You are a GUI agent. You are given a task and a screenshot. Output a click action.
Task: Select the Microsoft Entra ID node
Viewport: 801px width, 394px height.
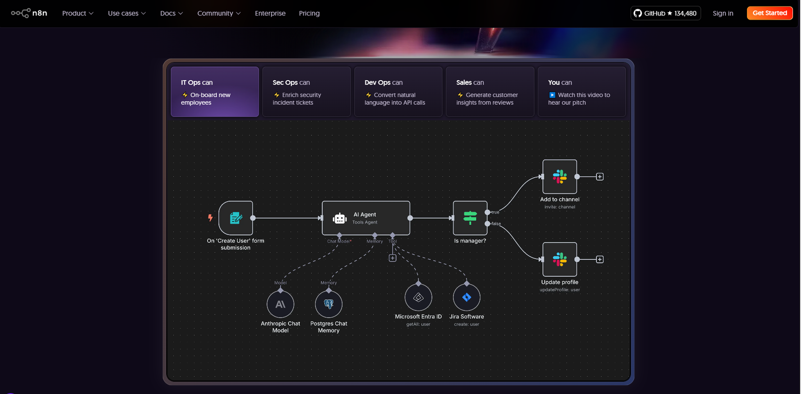[x=418, y=297]
